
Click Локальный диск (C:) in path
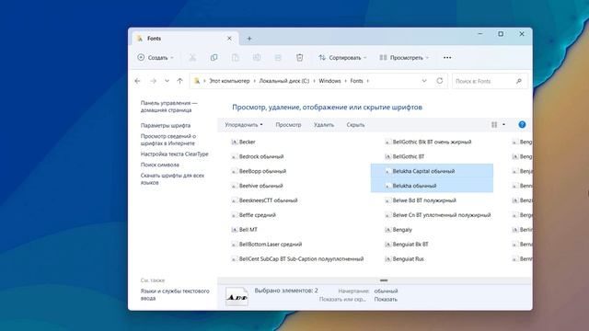[x=284, y=81]
